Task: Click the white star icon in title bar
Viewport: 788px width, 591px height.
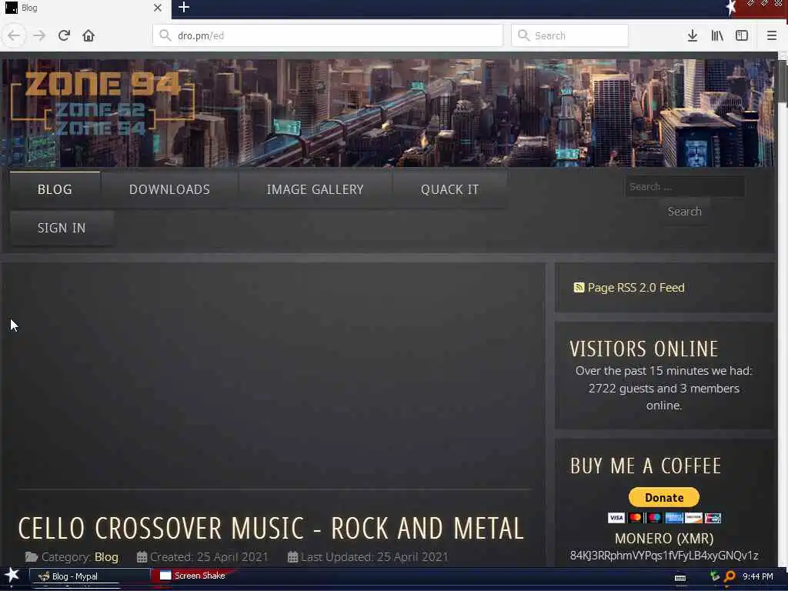Action: click(731, 7)
